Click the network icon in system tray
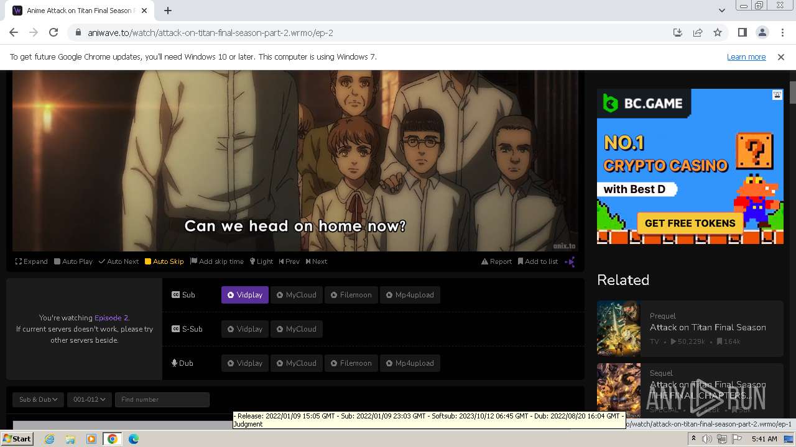The image size is (796, 447). click(721, 439)
